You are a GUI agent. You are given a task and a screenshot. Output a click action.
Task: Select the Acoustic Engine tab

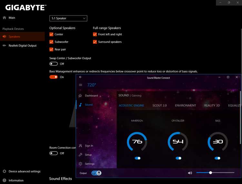click(x=131, y=106)
